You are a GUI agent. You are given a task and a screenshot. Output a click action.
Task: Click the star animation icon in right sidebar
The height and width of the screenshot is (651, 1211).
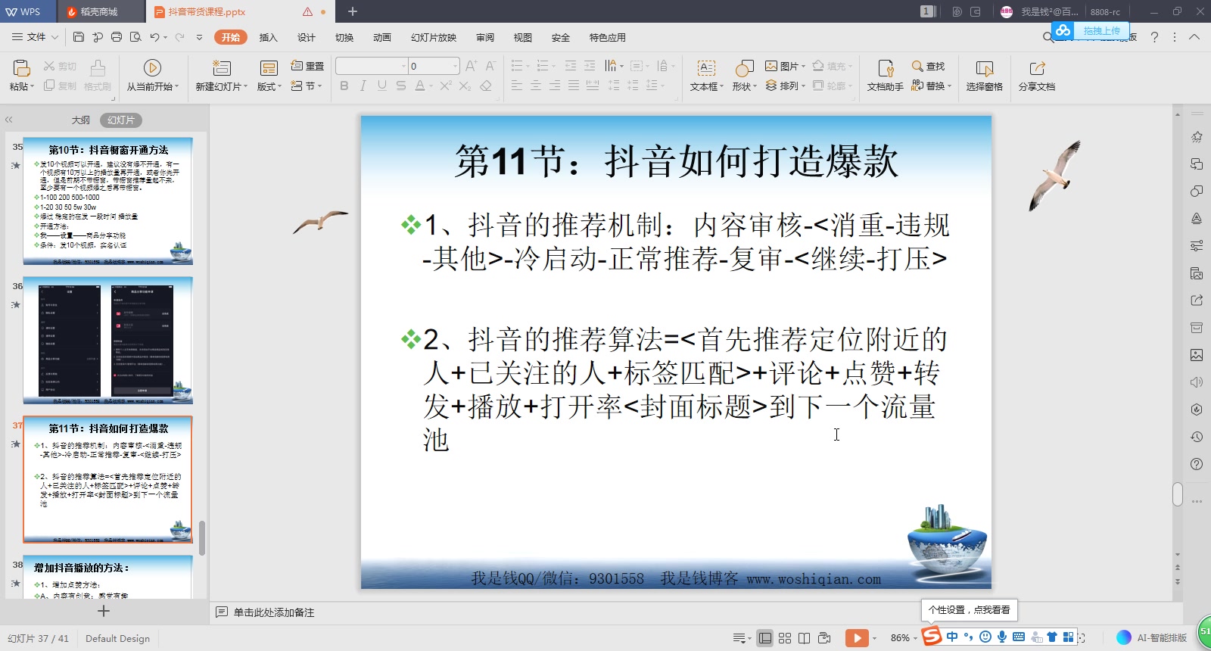(1197, 137)
